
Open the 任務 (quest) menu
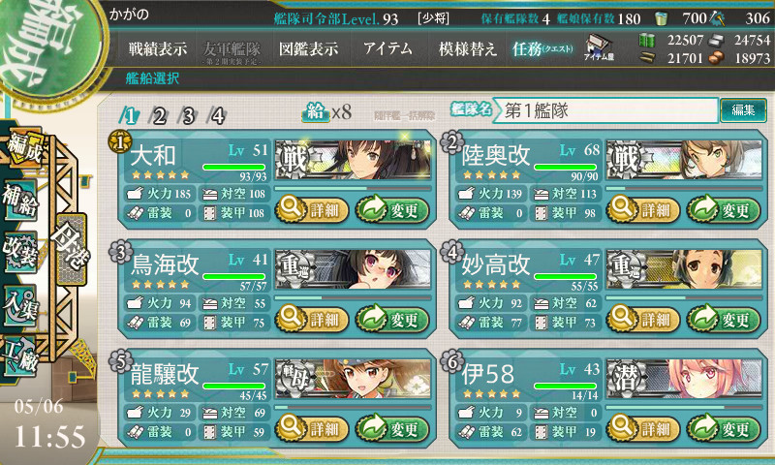(x=542, y=48)
